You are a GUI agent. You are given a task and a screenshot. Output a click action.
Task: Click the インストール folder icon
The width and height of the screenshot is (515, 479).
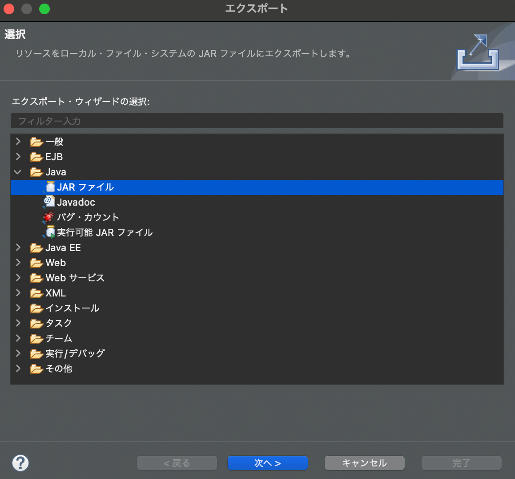pos(36,309)
